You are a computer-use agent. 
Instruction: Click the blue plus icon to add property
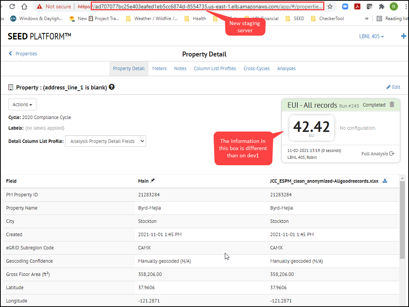(x=404, y=36)
